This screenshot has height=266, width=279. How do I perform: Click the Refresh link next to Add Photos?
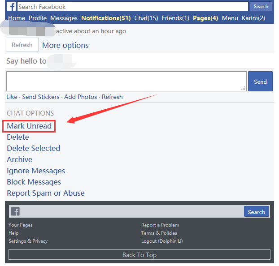point(112,97)
